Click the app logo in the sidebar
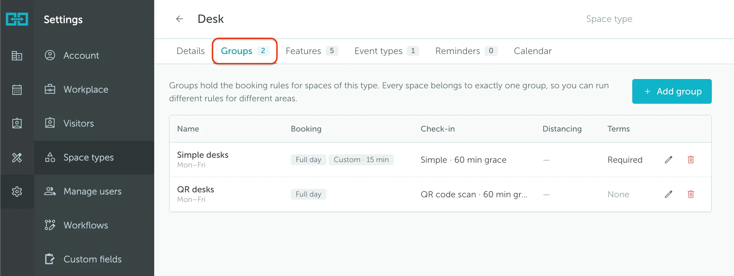The height and width of the screenshot is (276, 734). tap(17, 19)
